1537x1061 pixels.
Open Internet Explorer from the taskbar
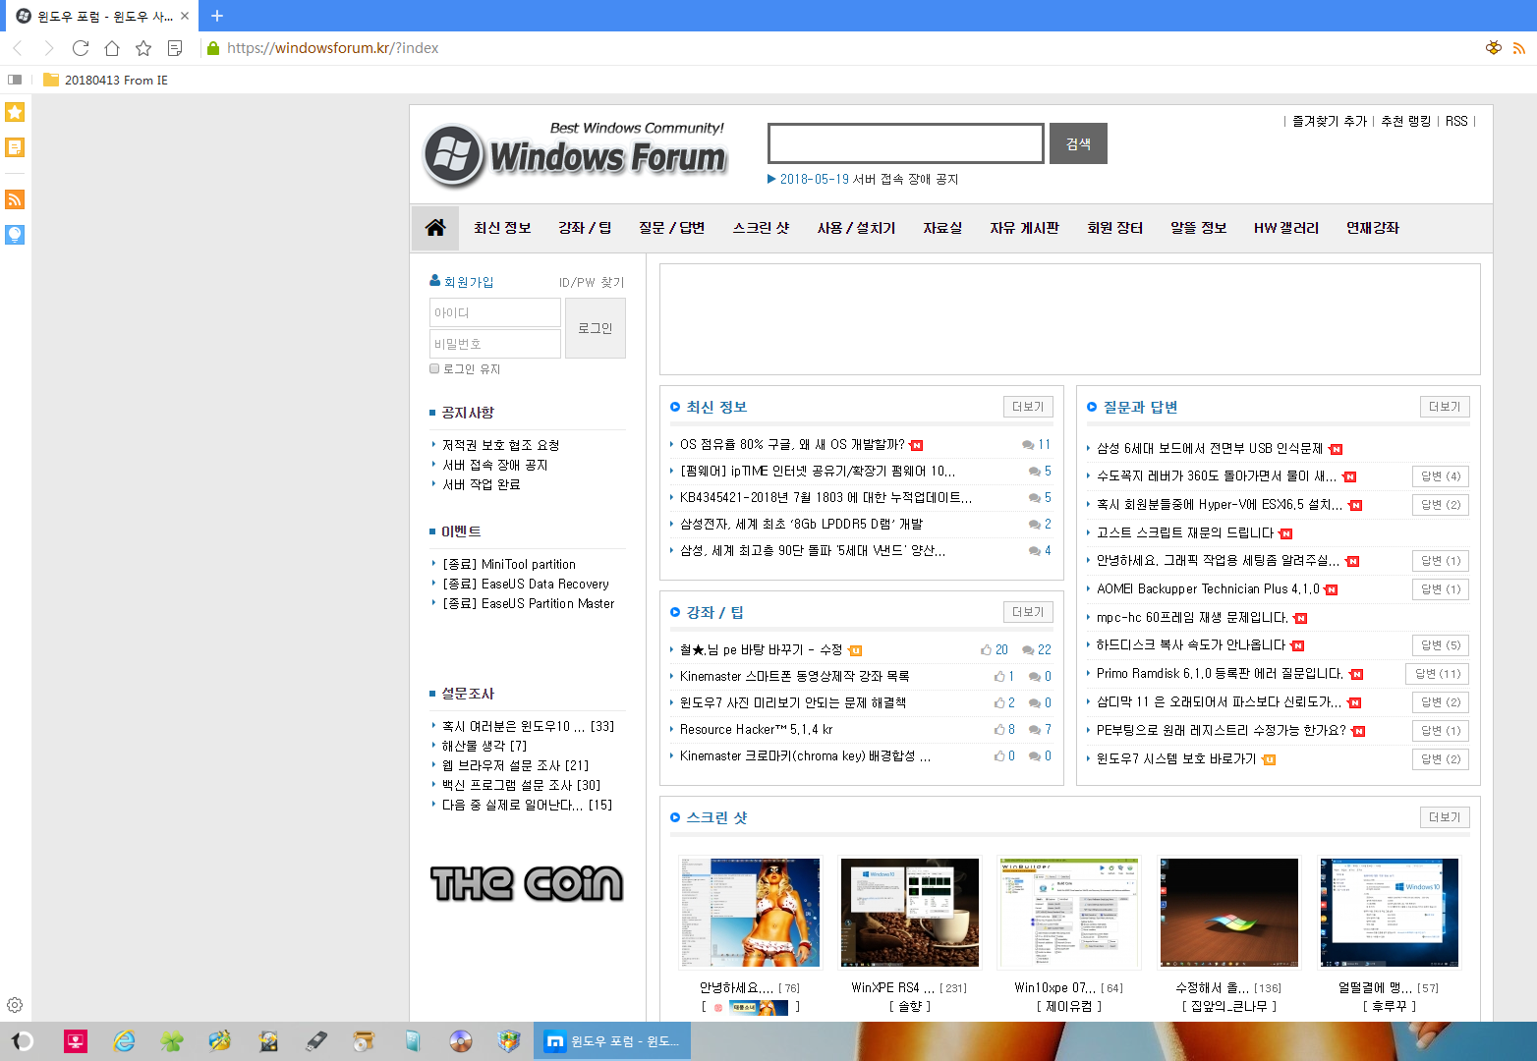124,1041
